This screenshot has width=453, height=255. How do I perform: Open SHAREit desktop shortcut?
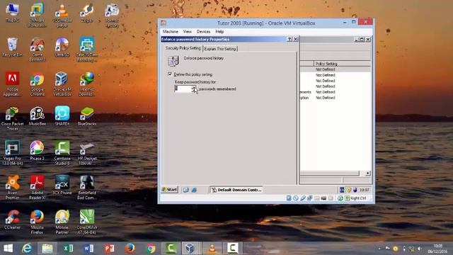pyautogui.click(x=62, y=116)
